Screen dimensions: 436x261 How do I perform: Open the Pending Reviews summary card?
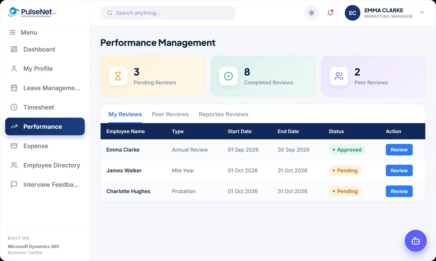coord(153,76)
